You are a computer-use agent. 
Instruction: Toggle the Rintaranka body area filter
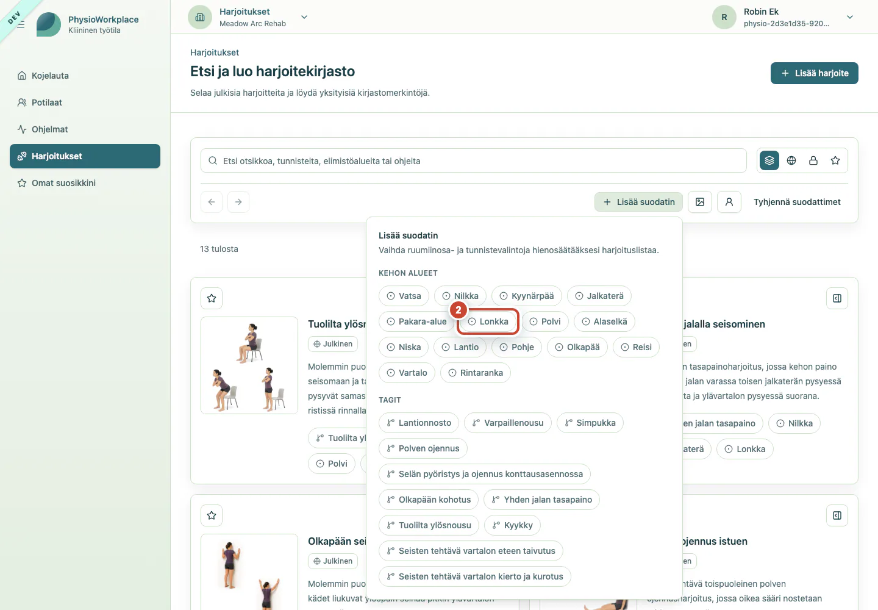point(476,373)
